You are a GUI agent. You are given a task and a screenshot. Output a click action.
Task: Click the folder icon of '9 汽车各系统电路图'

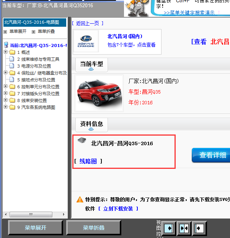(12, 107)
